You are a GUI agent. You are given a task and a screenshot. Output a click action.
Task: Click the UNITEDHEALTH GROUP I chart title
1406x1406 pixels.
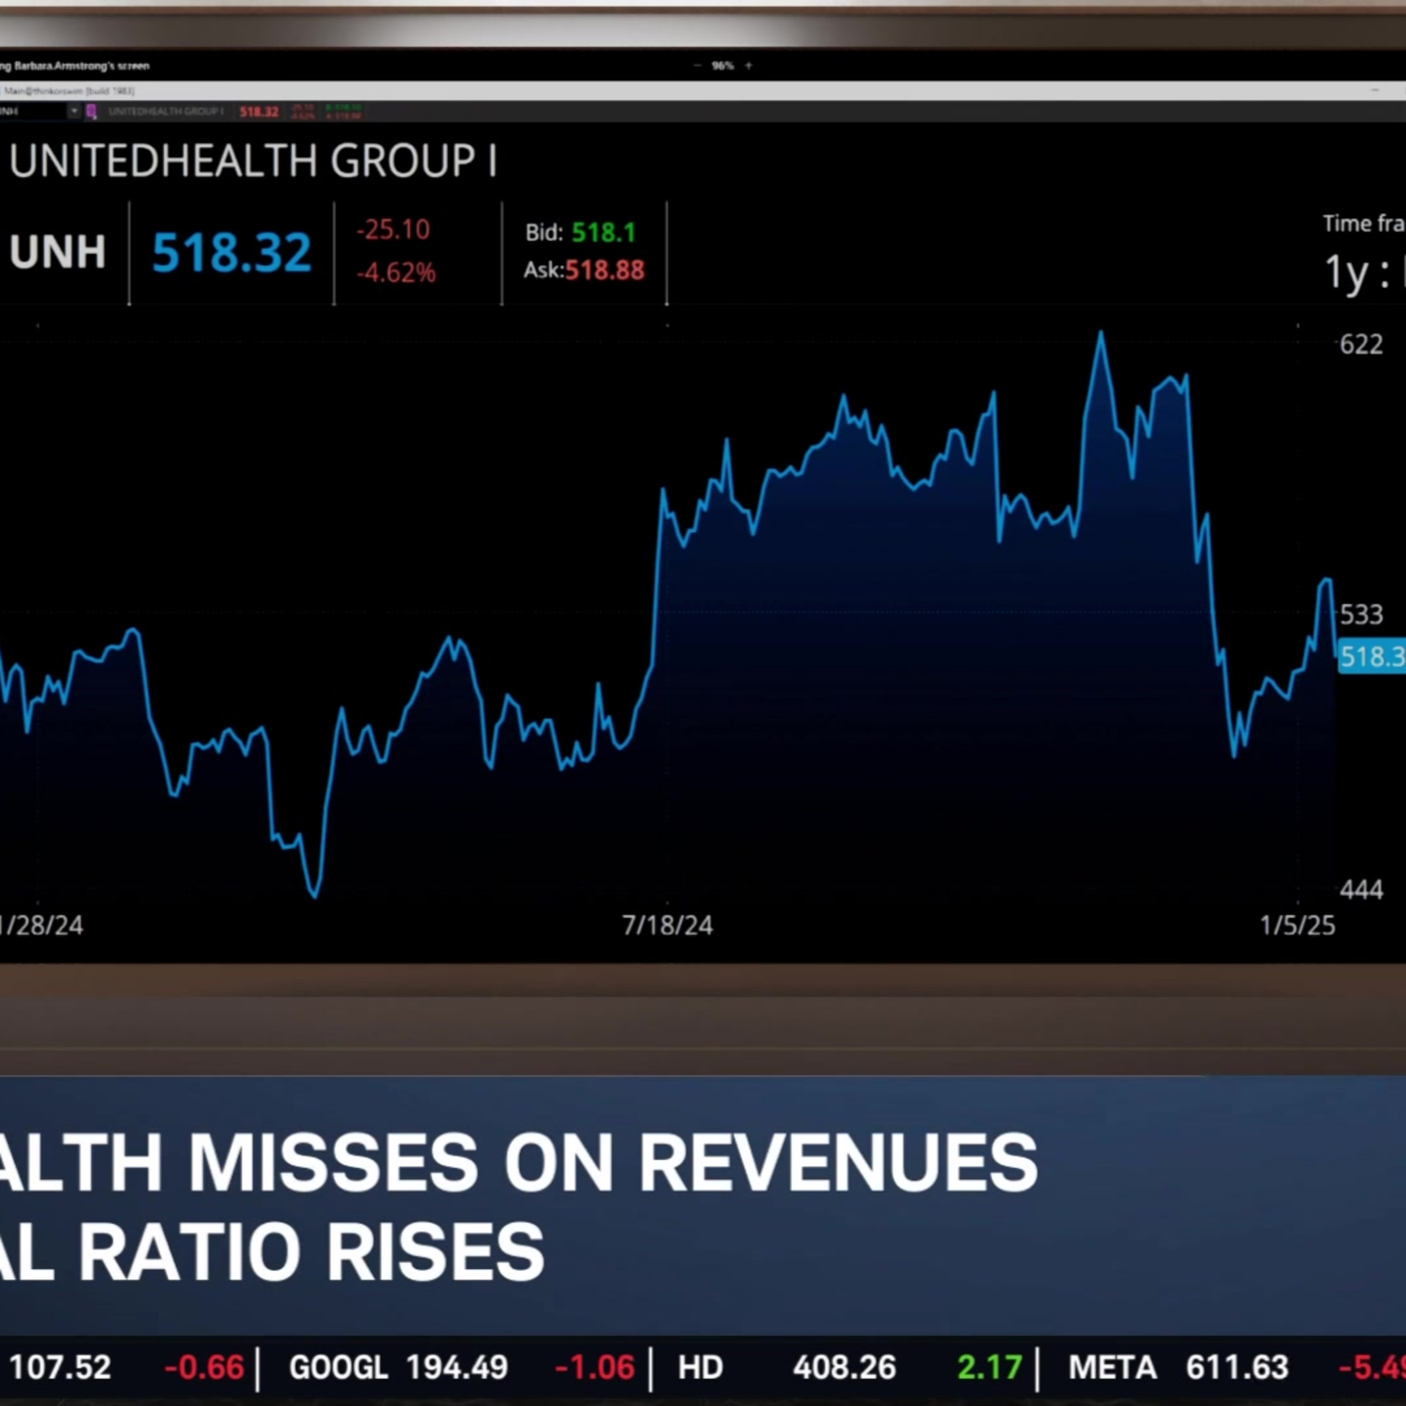coord(253,161)
